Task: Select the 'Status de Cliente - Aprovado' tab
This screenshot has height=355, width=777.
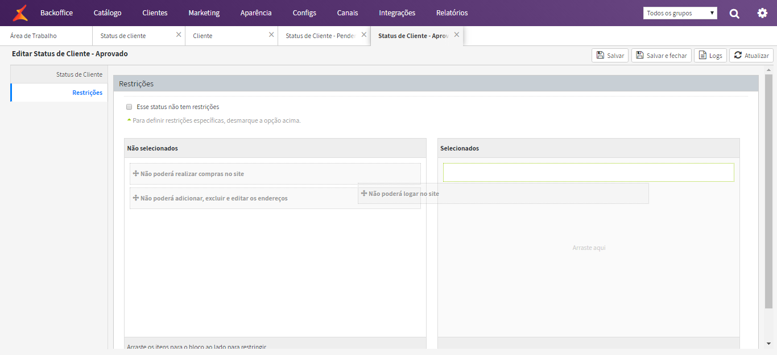Action: point(416,36)
